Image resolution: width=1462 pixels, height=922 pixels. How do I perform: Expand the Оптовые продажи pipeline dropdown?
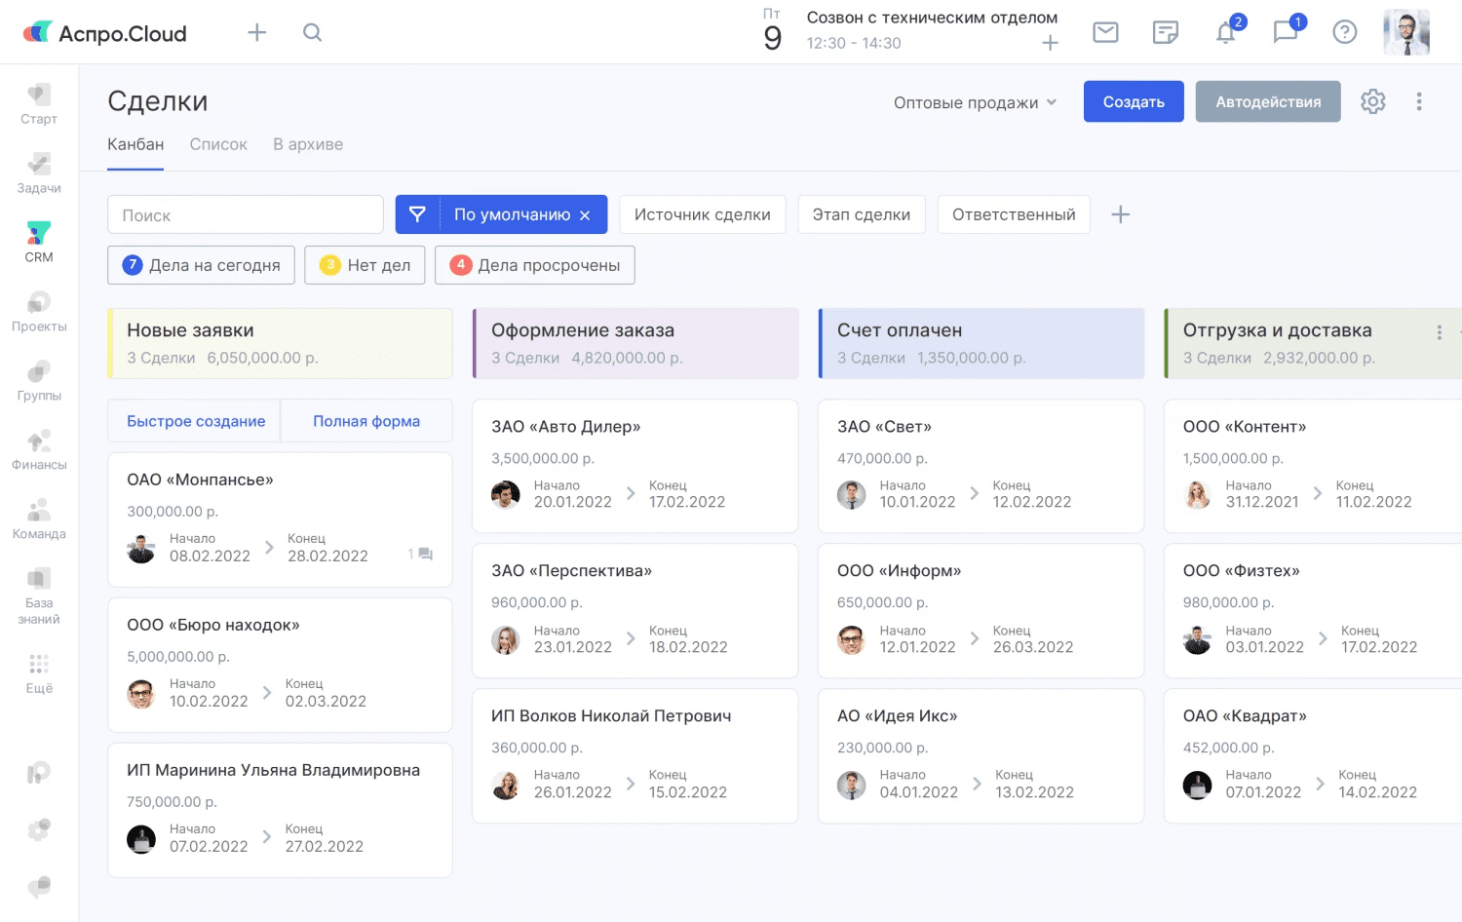click(x=975, y=102)
